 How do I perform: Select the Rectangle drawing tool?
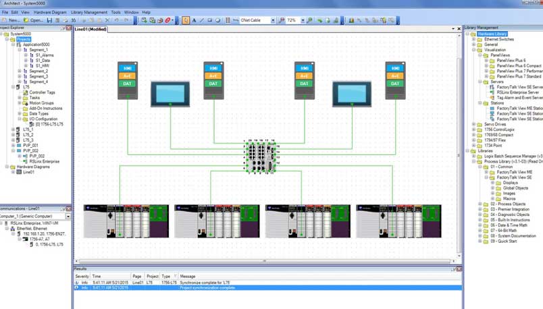point(210,20)
